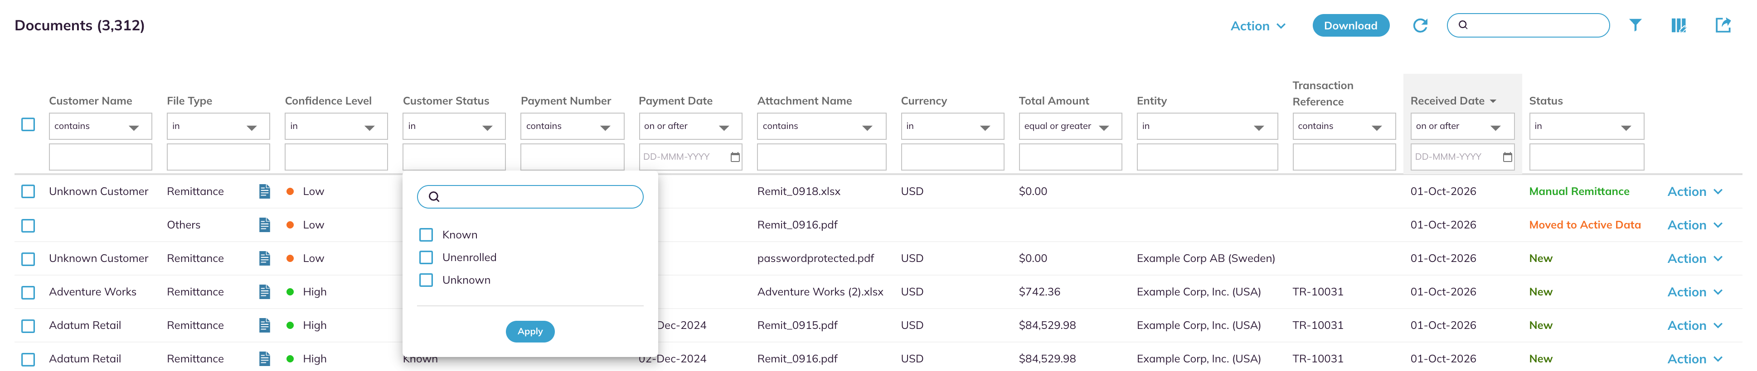Open Payment Number contains dropdown

(572, 126)
